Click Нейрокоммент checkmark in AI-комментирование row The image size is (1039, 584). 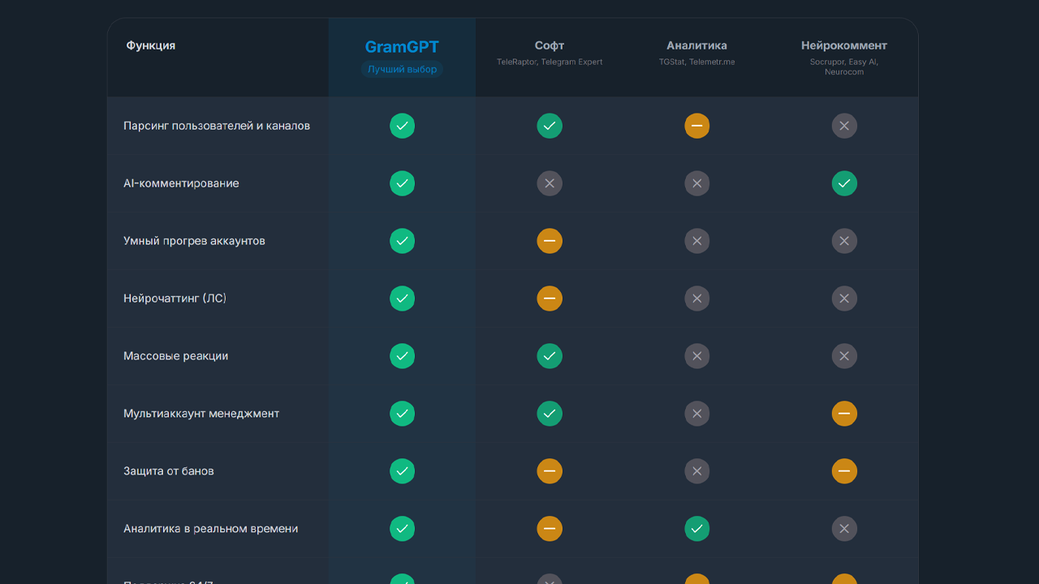point(844,183)
